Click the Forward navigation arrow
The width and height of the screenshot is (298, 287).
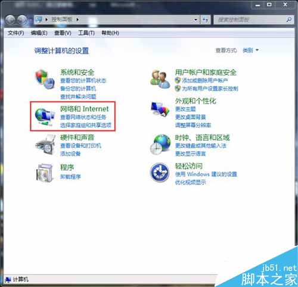pos(22,20)
